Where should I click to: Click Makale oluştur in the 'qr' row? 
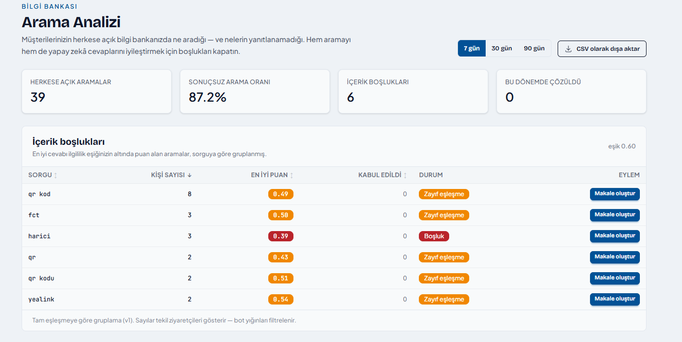(x=615, y=257)
